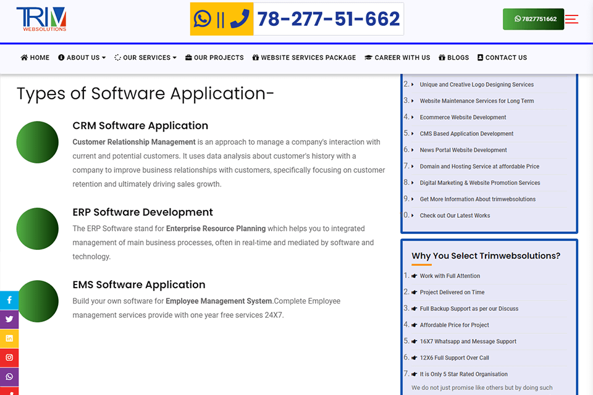Click pointing hand icon beside Affordable Price for Project
Viewport: 593px width, 395px height.
pos(414,325)
